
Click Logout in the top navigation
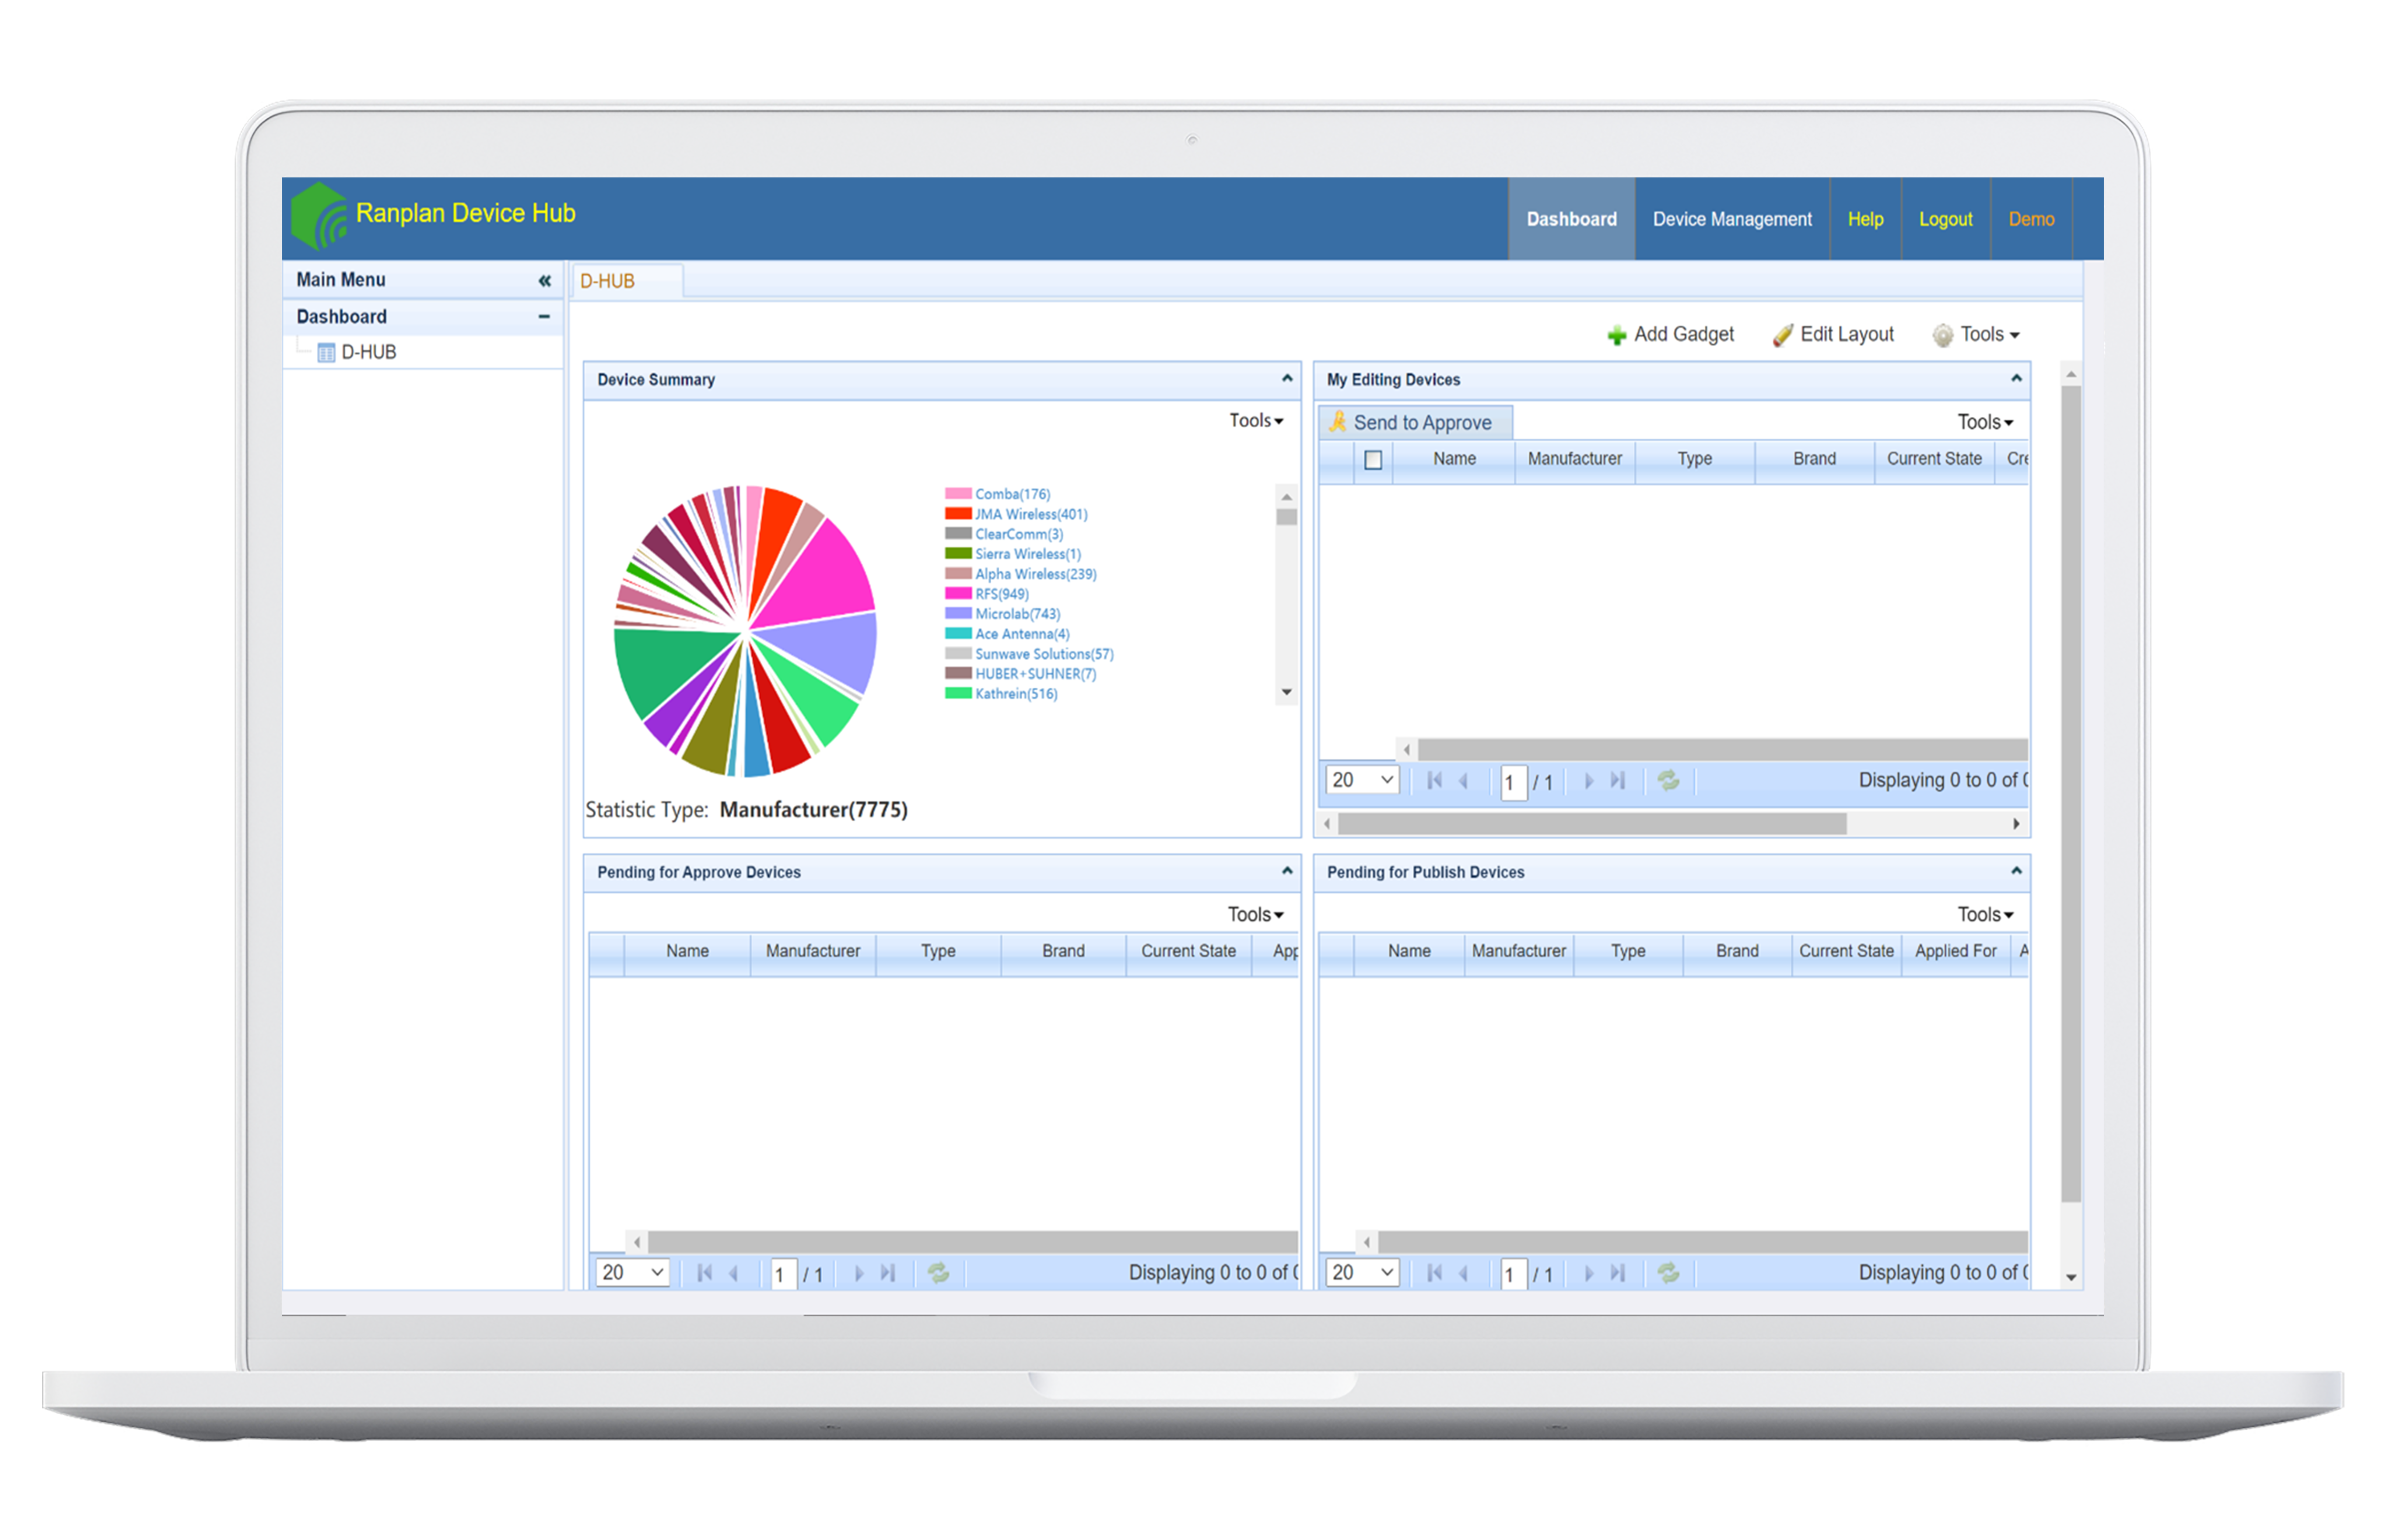click(x=1945, y=219)
